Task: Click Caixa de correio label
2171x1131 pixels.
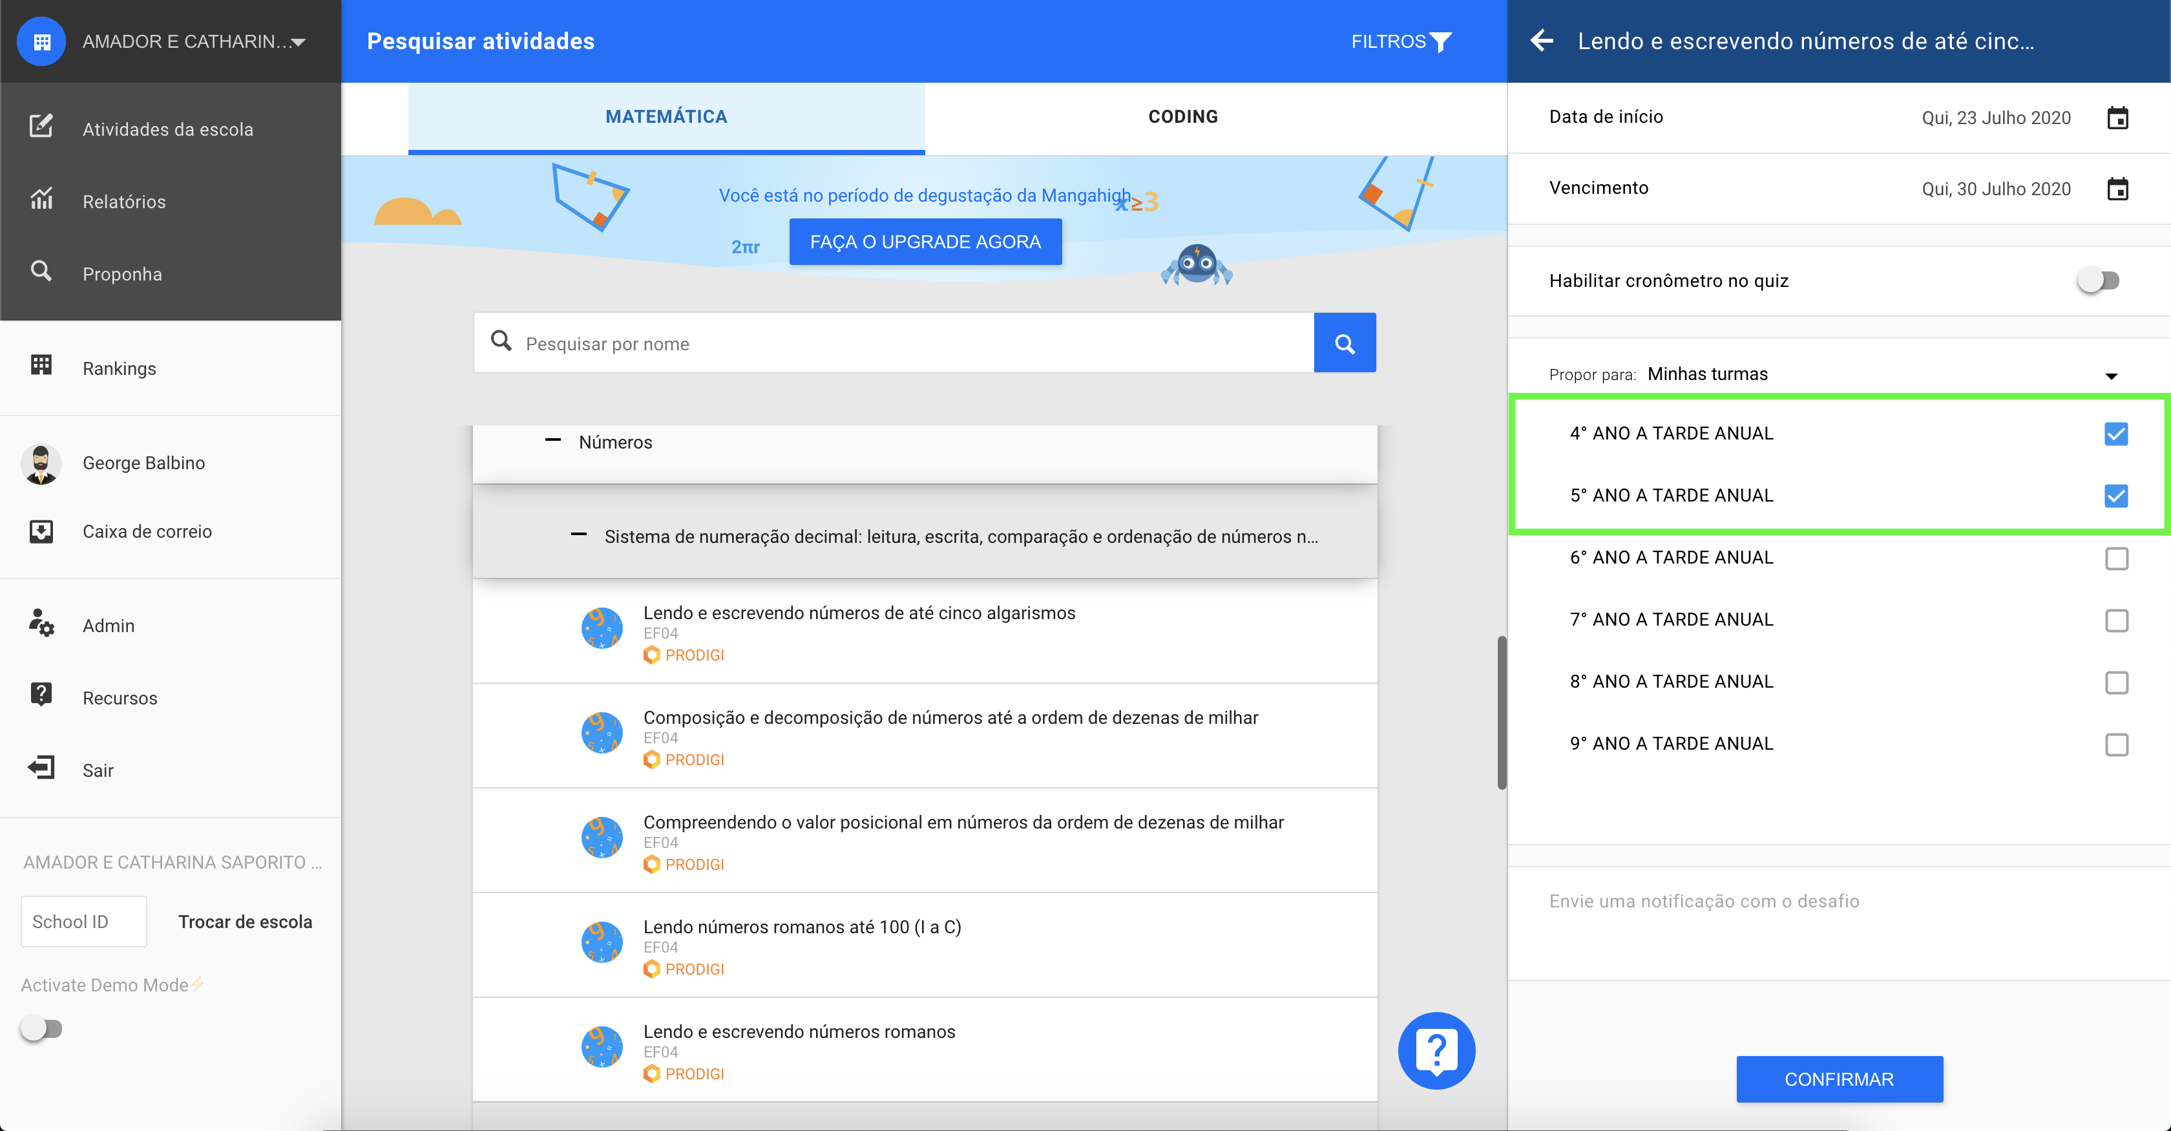Action: tap(147, 531)
